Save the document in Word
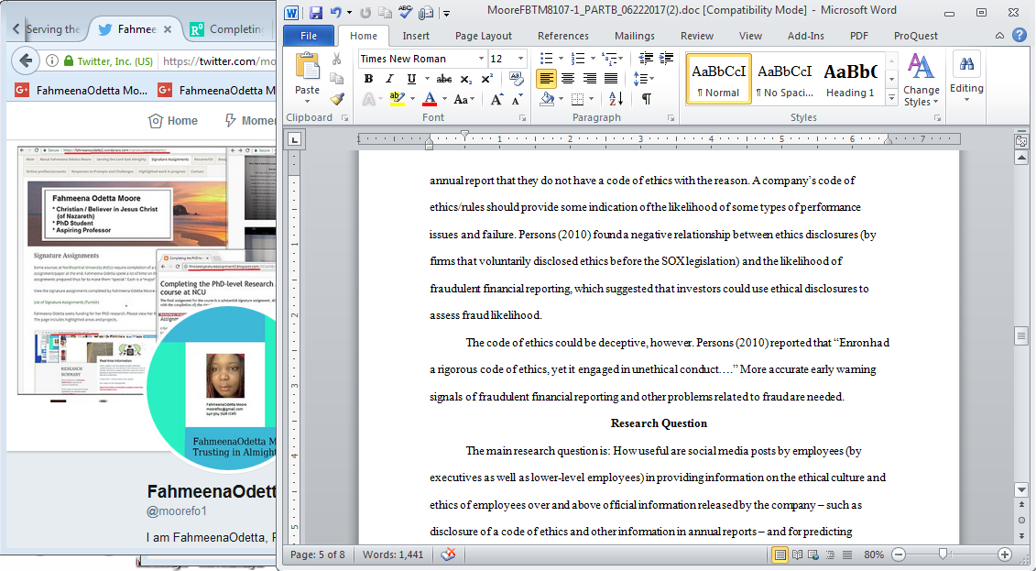 (316, 12)
